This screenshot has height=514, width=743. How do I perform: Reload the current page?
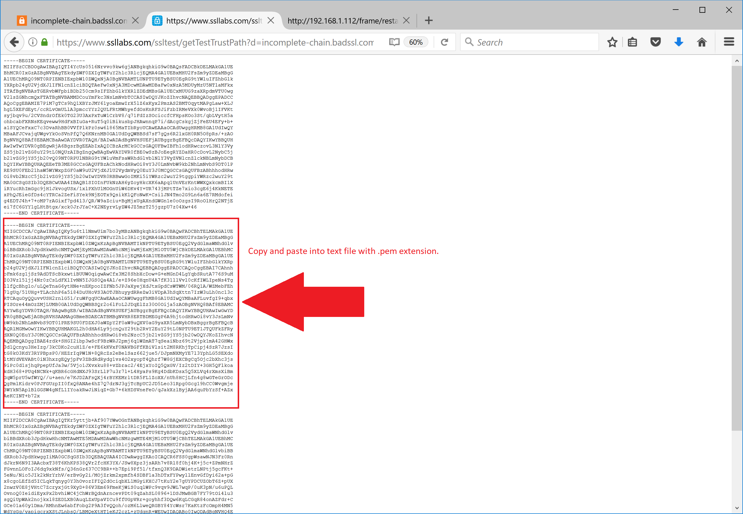(x=444, y=42)
